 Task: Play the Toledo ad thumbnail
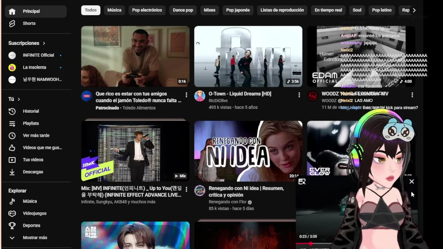click(x=135, y=56)
